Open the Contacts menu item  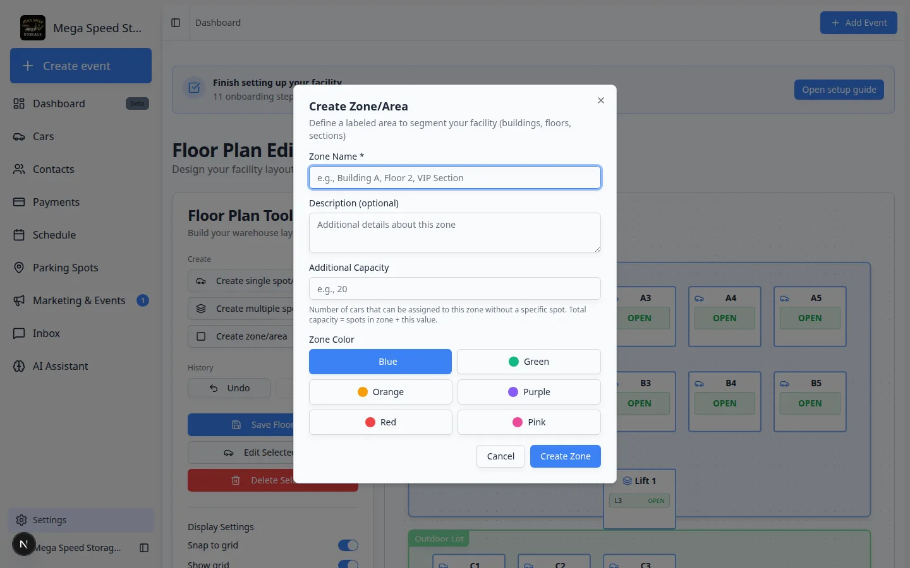pyautogui.click(x=81, y=169)
